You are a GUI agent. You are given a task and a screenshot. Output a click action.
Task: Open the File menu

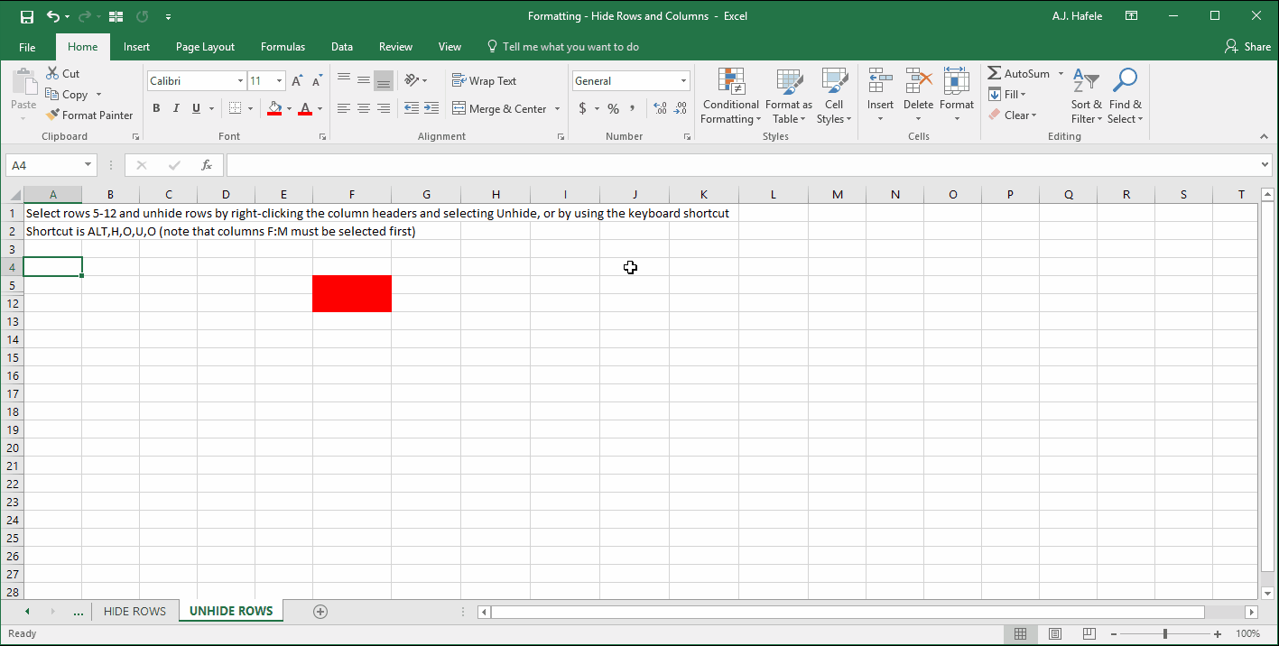pos(27,47)
